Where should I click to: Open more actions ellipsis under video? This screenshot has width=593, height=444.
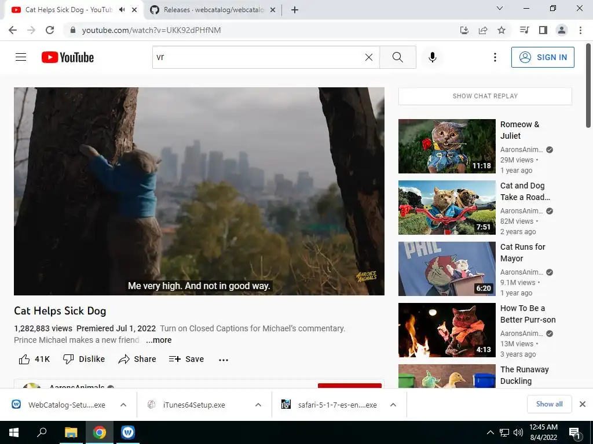(x=224, y=360)
